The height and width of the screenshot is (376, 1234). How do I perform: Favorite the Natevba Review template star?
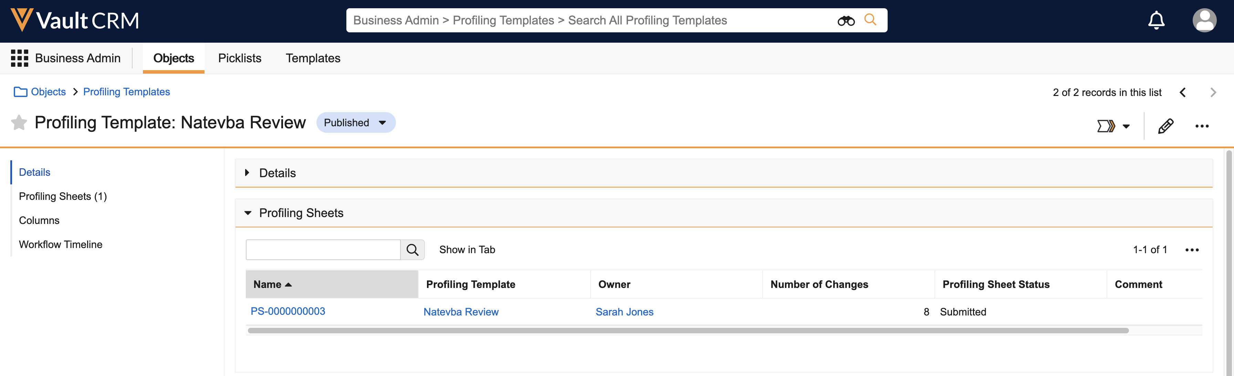19,122
